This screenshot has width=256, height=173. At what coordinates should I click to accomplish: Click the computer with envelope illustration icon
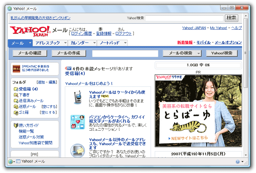(78, 151)
